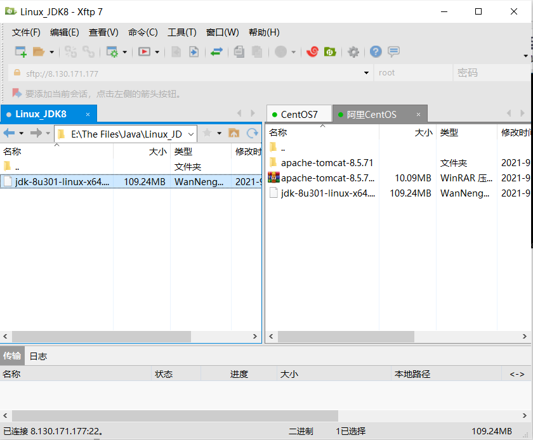Expand forward button history dropdown
This screenshot has height=440, width=533.
coord(48,133)
